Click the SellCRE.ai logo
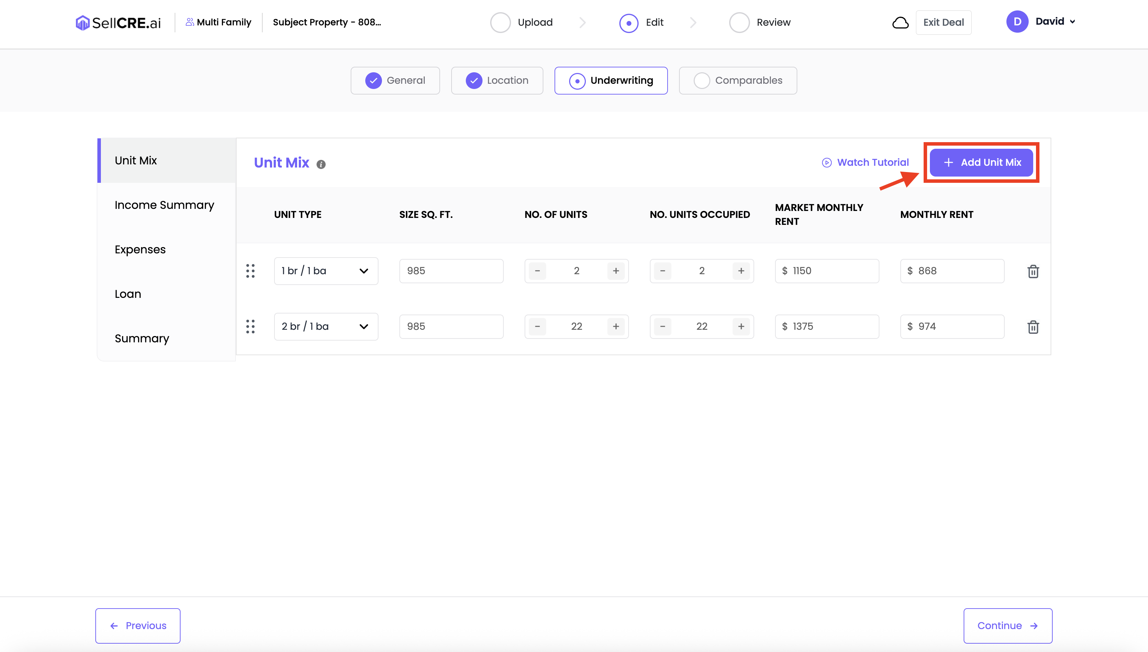Image resolution: width=1148 pixels, height=652 pixels. pos(118,22)
